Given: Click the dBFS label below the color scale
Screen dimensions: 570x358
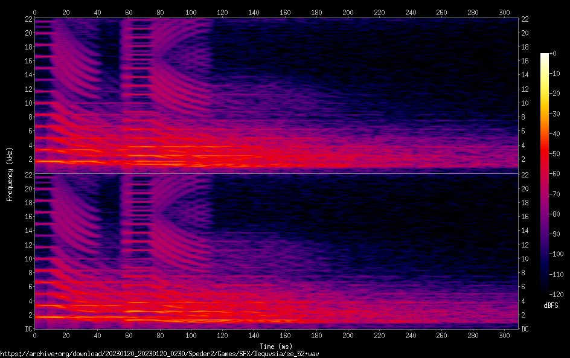Looking at the screenshot, I should tap(551, 305).
